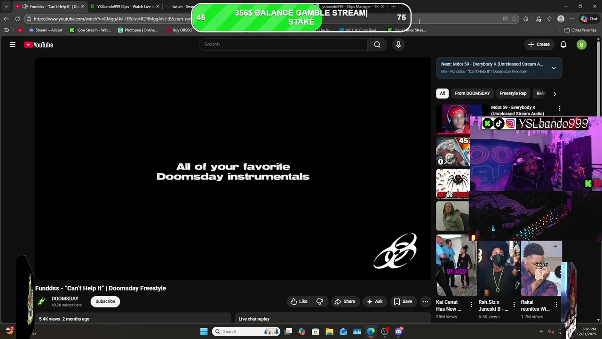Screen dimensions: 602x339
Task: Start voice search with the microphone
Action: 398,44
